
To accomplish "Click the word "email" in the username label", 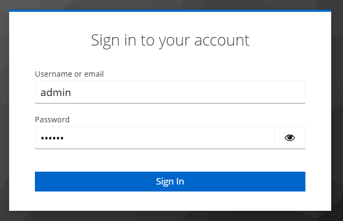I will [x=93, y=74].
